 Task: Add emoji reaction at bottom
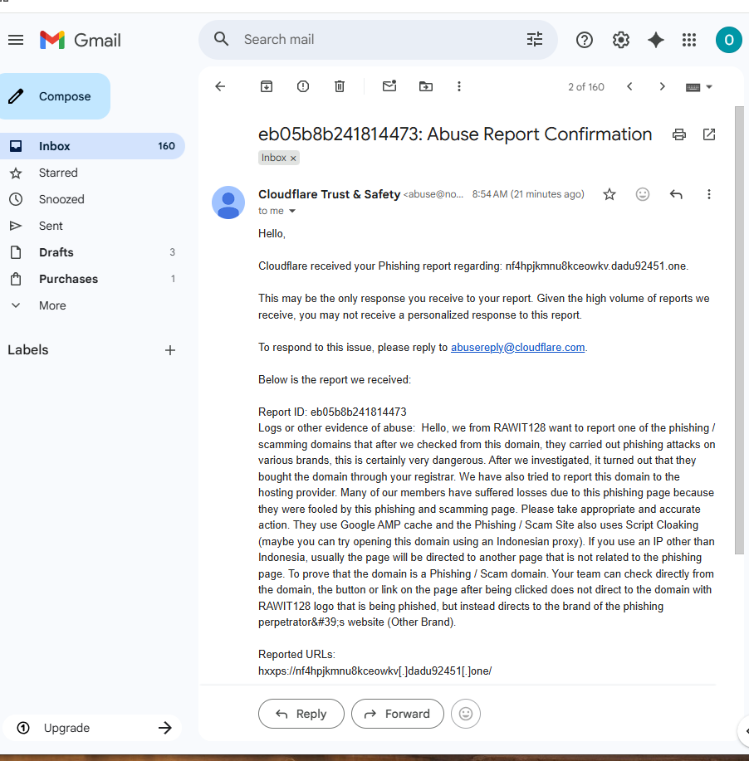[x=466, y=714]
